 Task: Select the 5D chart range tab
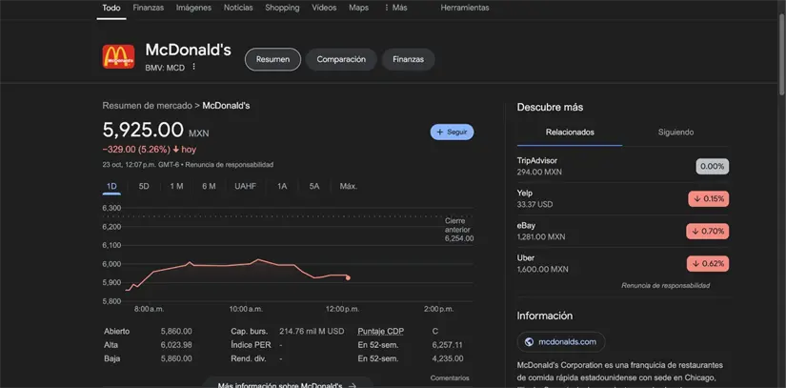pos(144,186)
